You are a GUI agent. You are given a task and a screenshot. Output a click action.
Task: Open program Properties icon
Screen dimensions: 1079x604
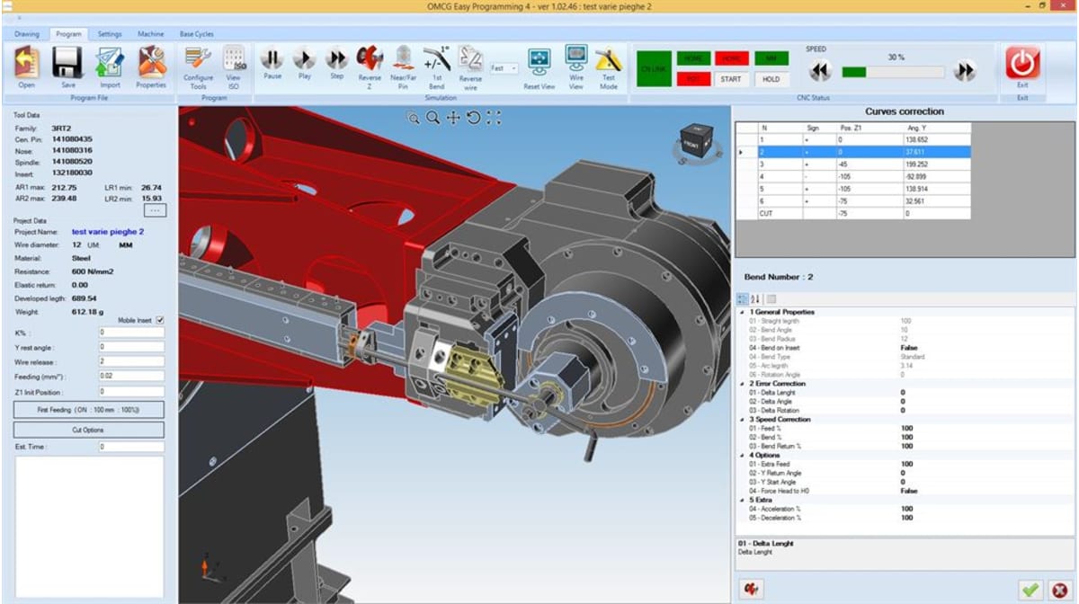pyautogui.click(x=151, y=62)
